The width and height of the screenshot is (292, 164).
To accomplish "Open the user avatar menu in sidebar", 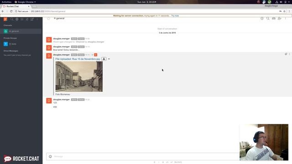I will pyautogui.click(x=5, y=19).
